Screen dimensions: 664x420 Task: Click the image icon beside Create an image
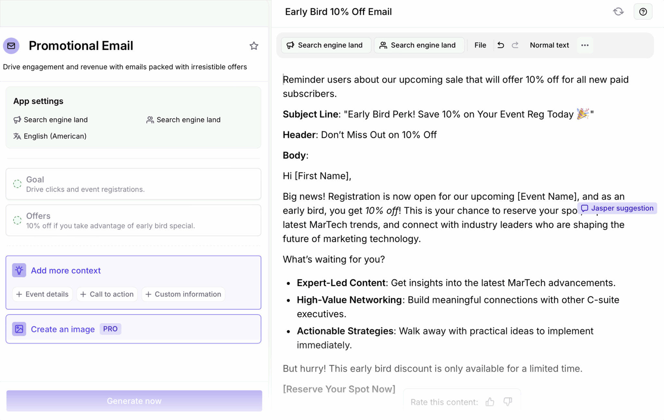(19, 329)
